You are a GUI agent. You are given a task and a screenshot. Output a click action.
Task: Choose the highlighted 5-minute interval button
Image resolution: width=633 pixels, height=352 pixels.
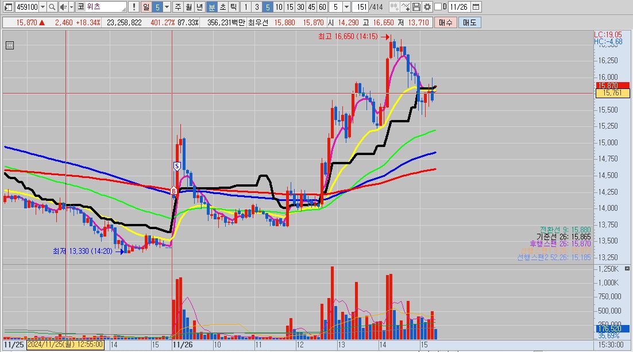pyautogui.click(x=267, y=7)
